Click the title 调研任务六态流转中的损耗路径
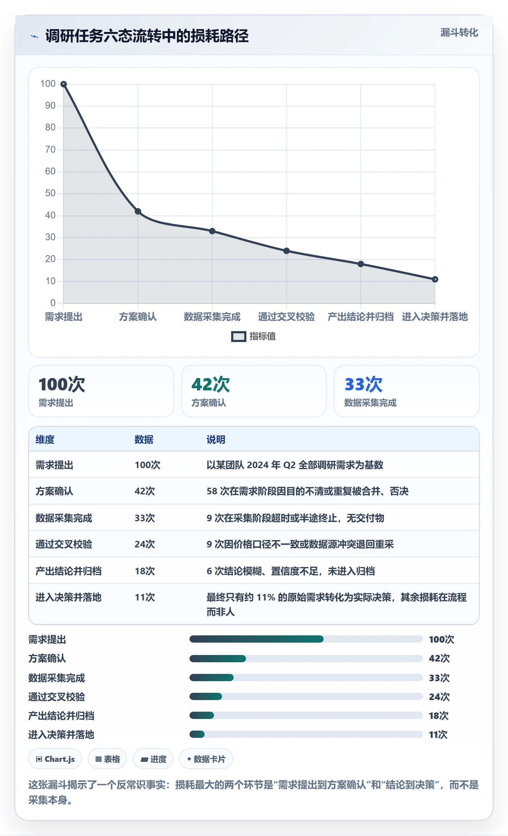The image size is (508, 836). click(x=147, y=36)
